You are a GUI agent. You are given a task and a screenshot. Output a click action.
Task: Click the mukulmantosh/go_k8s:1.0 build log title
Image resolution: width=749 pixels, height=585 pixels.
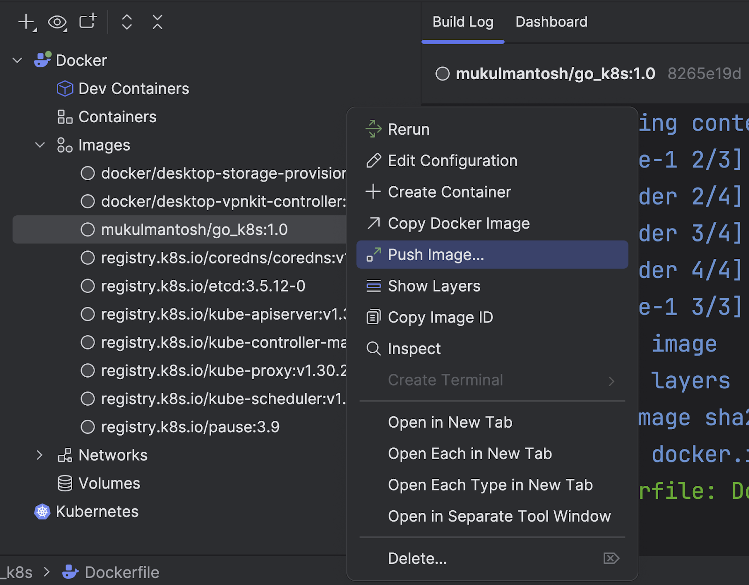[556, 73]
